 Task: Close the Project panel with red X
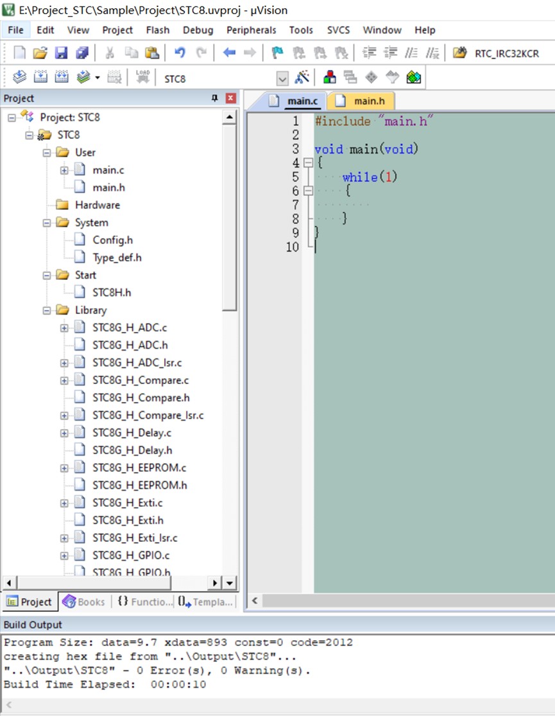pyautogui.click(x=231, y=98)
